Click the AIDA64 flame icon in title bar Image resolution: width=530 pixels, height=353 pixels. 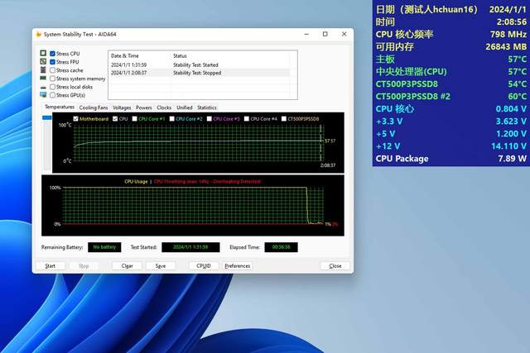click(39, 34)
